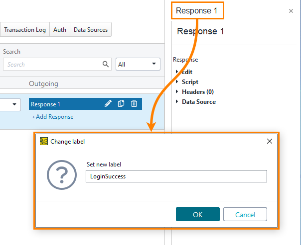Close the Change label dialog
Image resolution: width=301 pixels, height=245 pixels.
click(x=270, y=141)
